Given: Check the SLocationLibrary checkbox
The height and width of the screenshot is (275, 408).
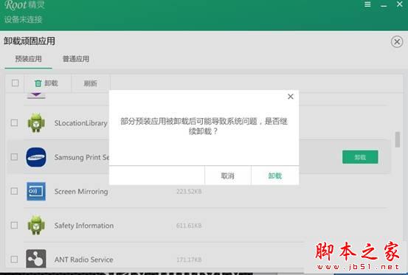Looking at the screenshot, I should (14, 122).
